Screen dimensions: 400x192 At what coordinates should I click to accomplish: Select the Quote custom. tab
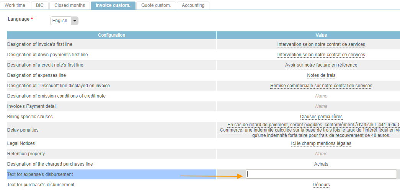[x=156, y=5]
